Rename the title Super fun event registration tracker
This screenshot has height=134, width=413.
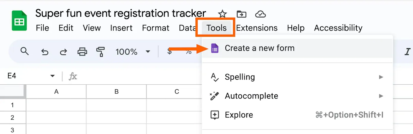coord(121,13)
